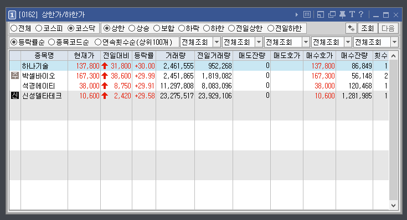Image resolution: width=407 pixels, height=220 pixels.
Task: Click the 거래량 column header
Action: [x=175, y=56]
